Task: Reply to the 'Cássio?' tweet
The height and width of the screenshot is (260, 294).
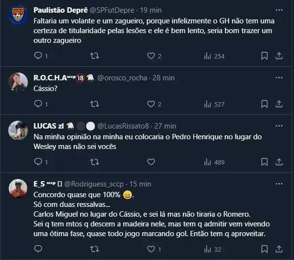Action: point(38,104)
